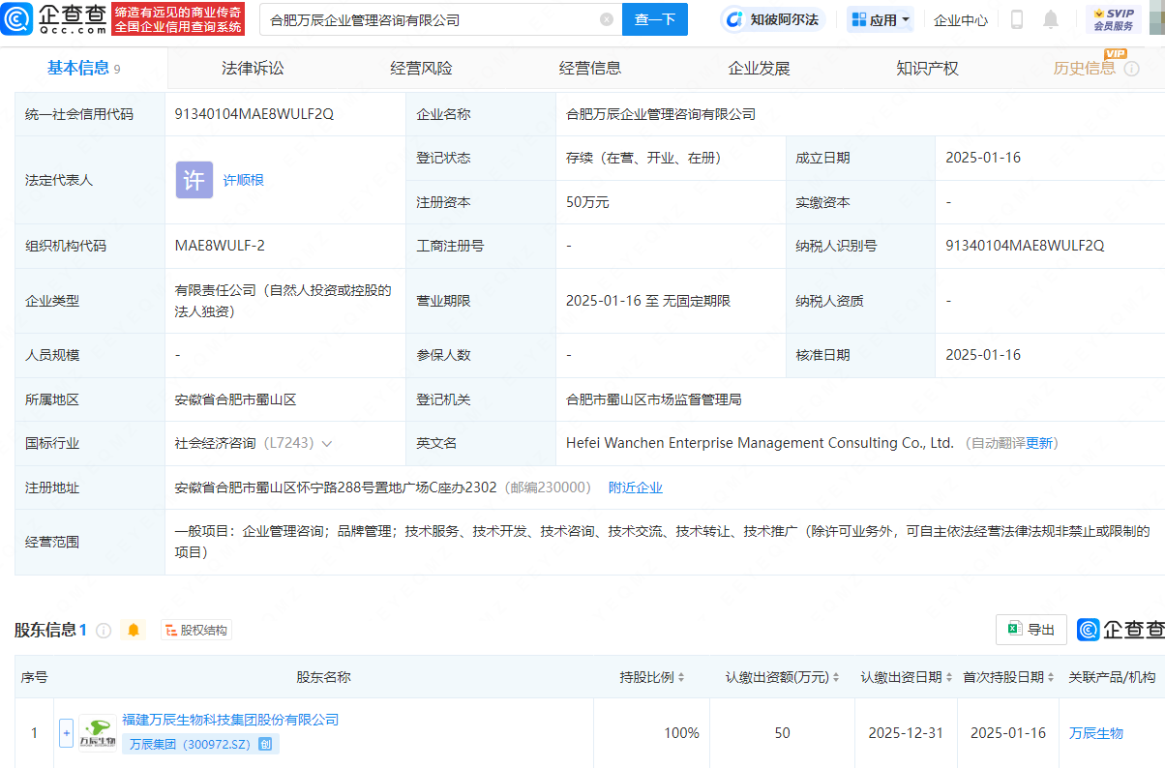Click info icon beside 股东信息 heading
The image size is (1165, 768).
104,631
